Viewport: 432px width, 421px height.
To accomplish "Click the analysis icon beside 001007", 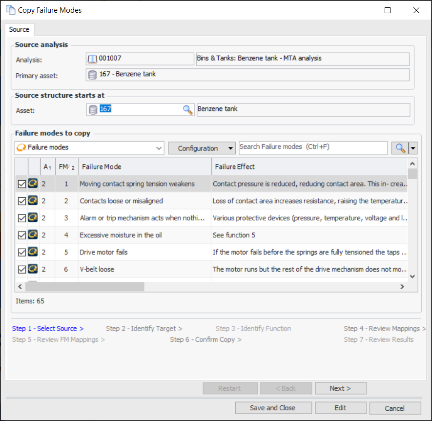I will (x=92, y=59).
